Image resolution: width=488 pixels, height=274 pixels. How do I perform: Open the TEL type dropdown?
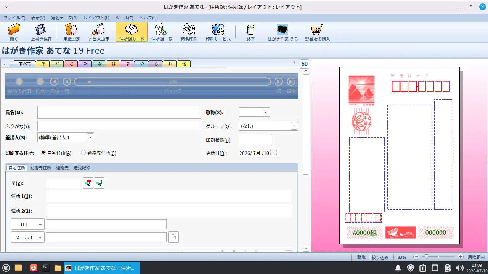(28, 225)
